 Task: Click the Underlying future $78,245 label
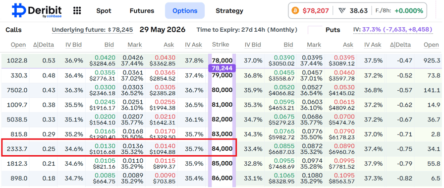tap(92, 30)
